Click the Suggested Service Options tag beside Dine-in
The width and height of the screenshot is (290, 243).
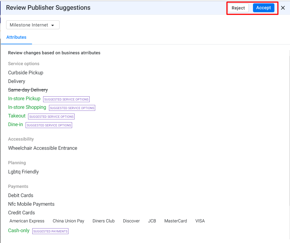(x=49, y=125)
